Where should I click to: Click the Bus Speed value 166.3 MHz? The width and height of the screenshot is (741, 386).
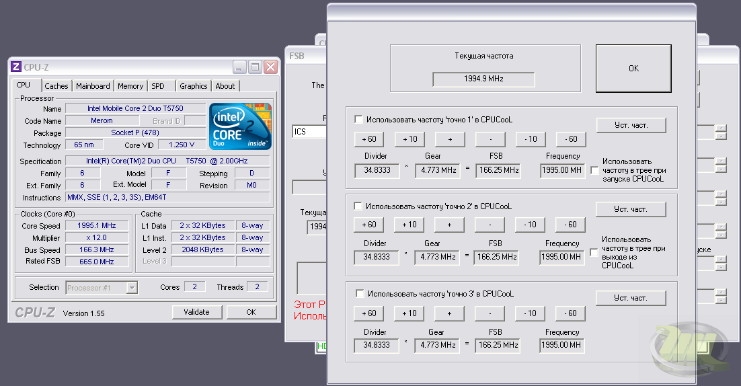(x=97, y=249)
